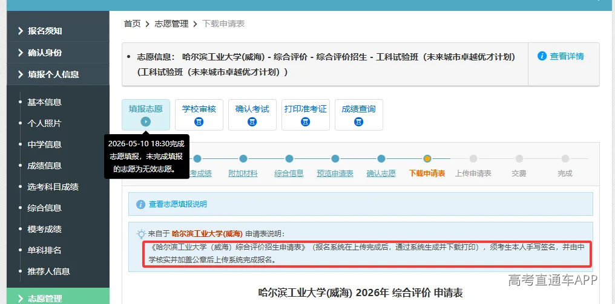Select the 成绩查询 stage tab
615x304 pixels.
click(x=359, y=115)
